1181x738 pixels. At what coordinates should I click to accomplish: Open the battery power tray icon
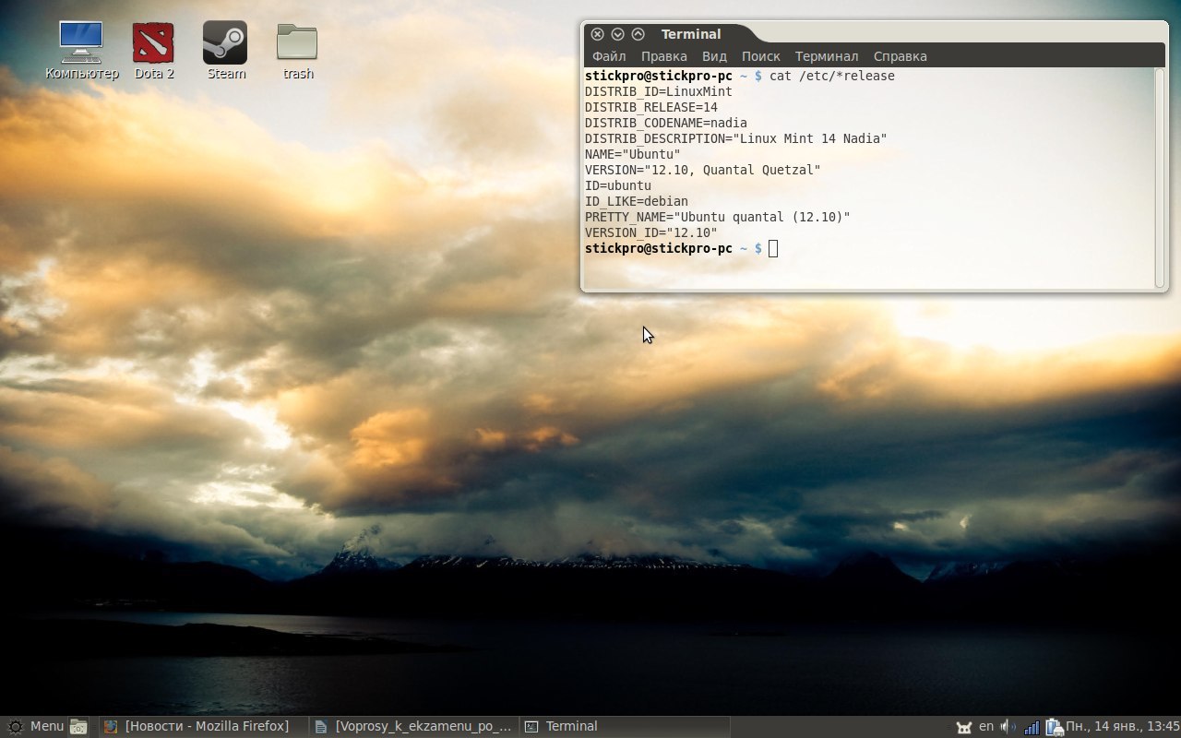coord(1054,727)
